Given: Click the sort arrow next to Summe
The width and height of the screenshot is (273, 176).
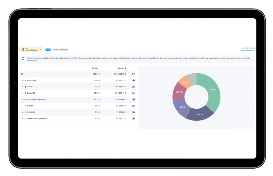Looking at the screenshot, I should (126, 68).
